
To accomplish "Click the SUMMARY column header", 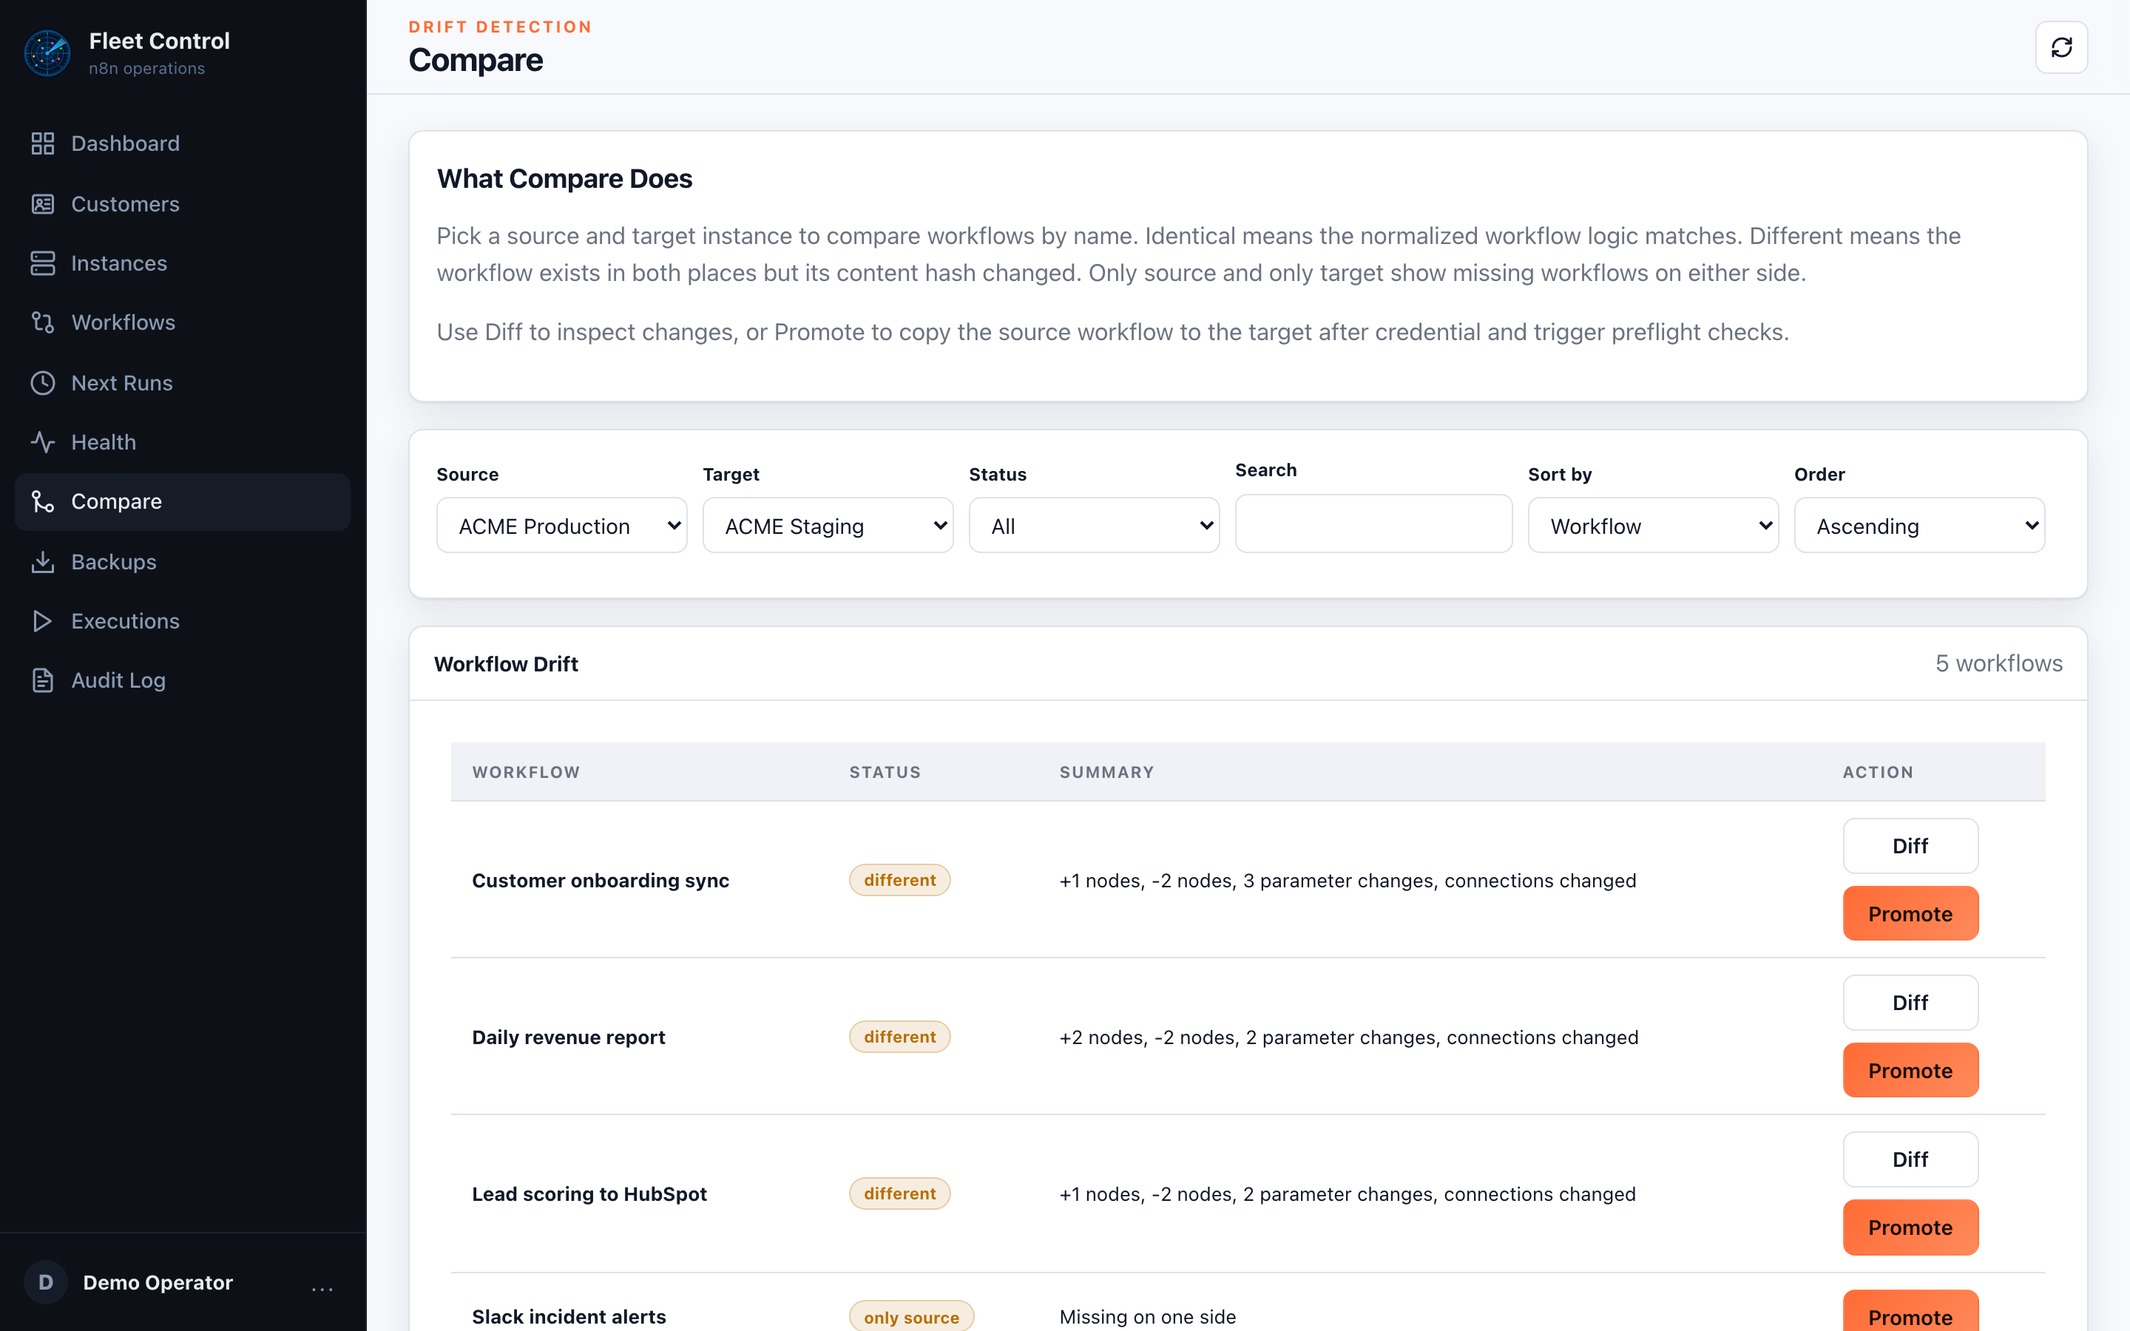I will pos(1106,772).
